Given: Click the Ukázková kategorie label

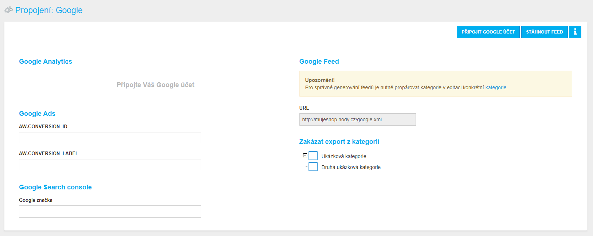Looking at the screenshot, I should [x=343, y=156].
